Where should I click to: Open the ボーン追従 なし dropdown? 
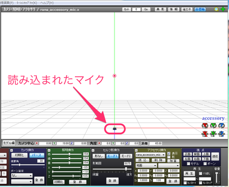coord(21,176)
